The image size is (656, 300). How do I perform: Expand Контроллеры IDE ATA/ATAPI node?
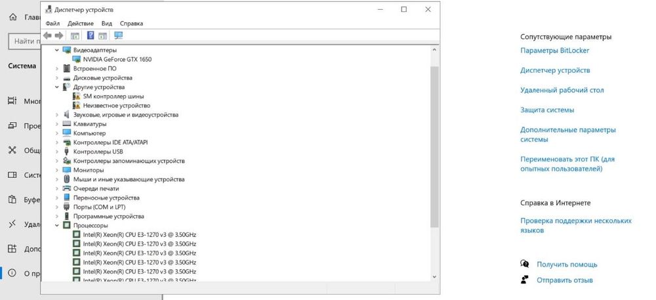(57, 142)
